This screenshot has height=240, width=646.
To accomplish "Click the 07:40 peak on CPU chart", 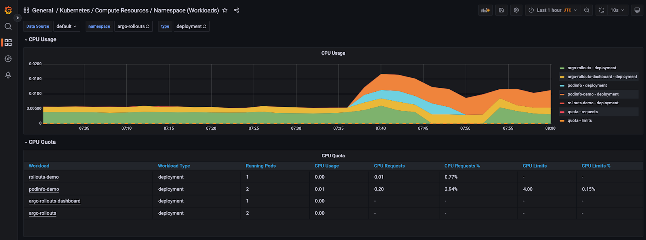I will pyautogui.click(x=381, y=74).
